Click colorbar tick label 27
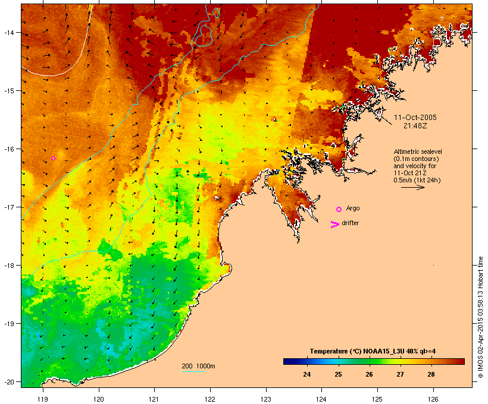Viewport: 488px width, 404px height. pos(401,374)
